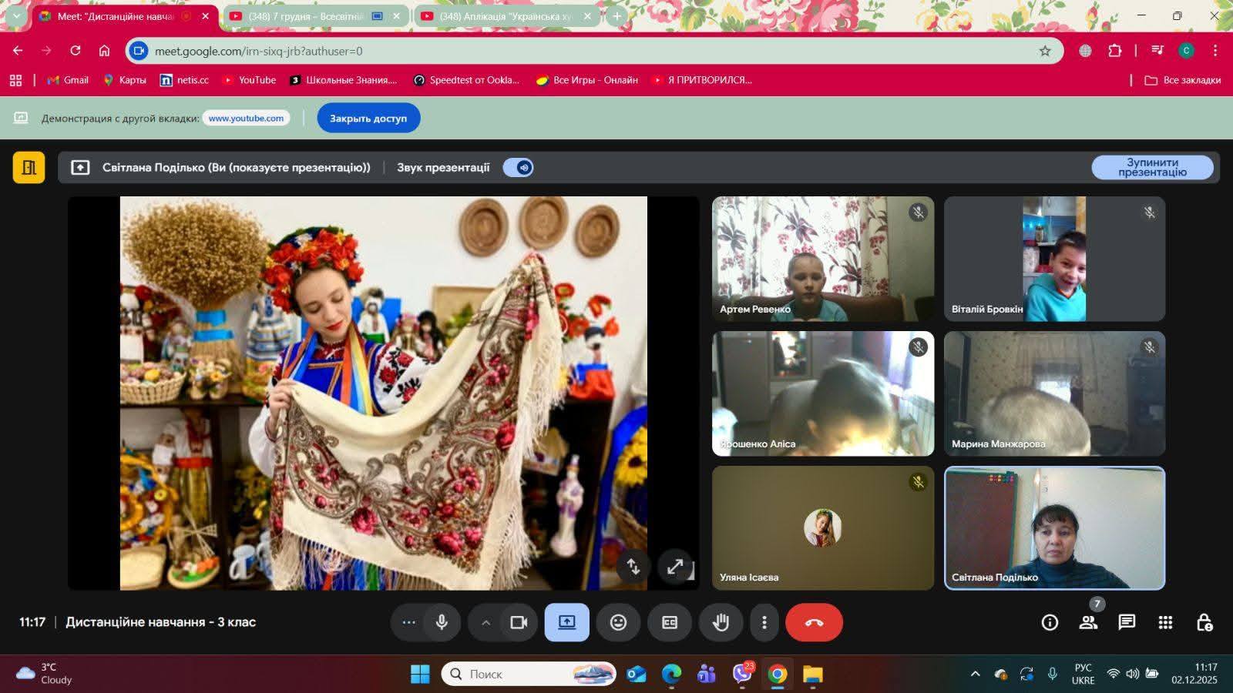Image resolution: width=1233 pixels, height=693 pixels.
Task: Toggle the presentation audio switch
Action: click(x=519, y=167)
